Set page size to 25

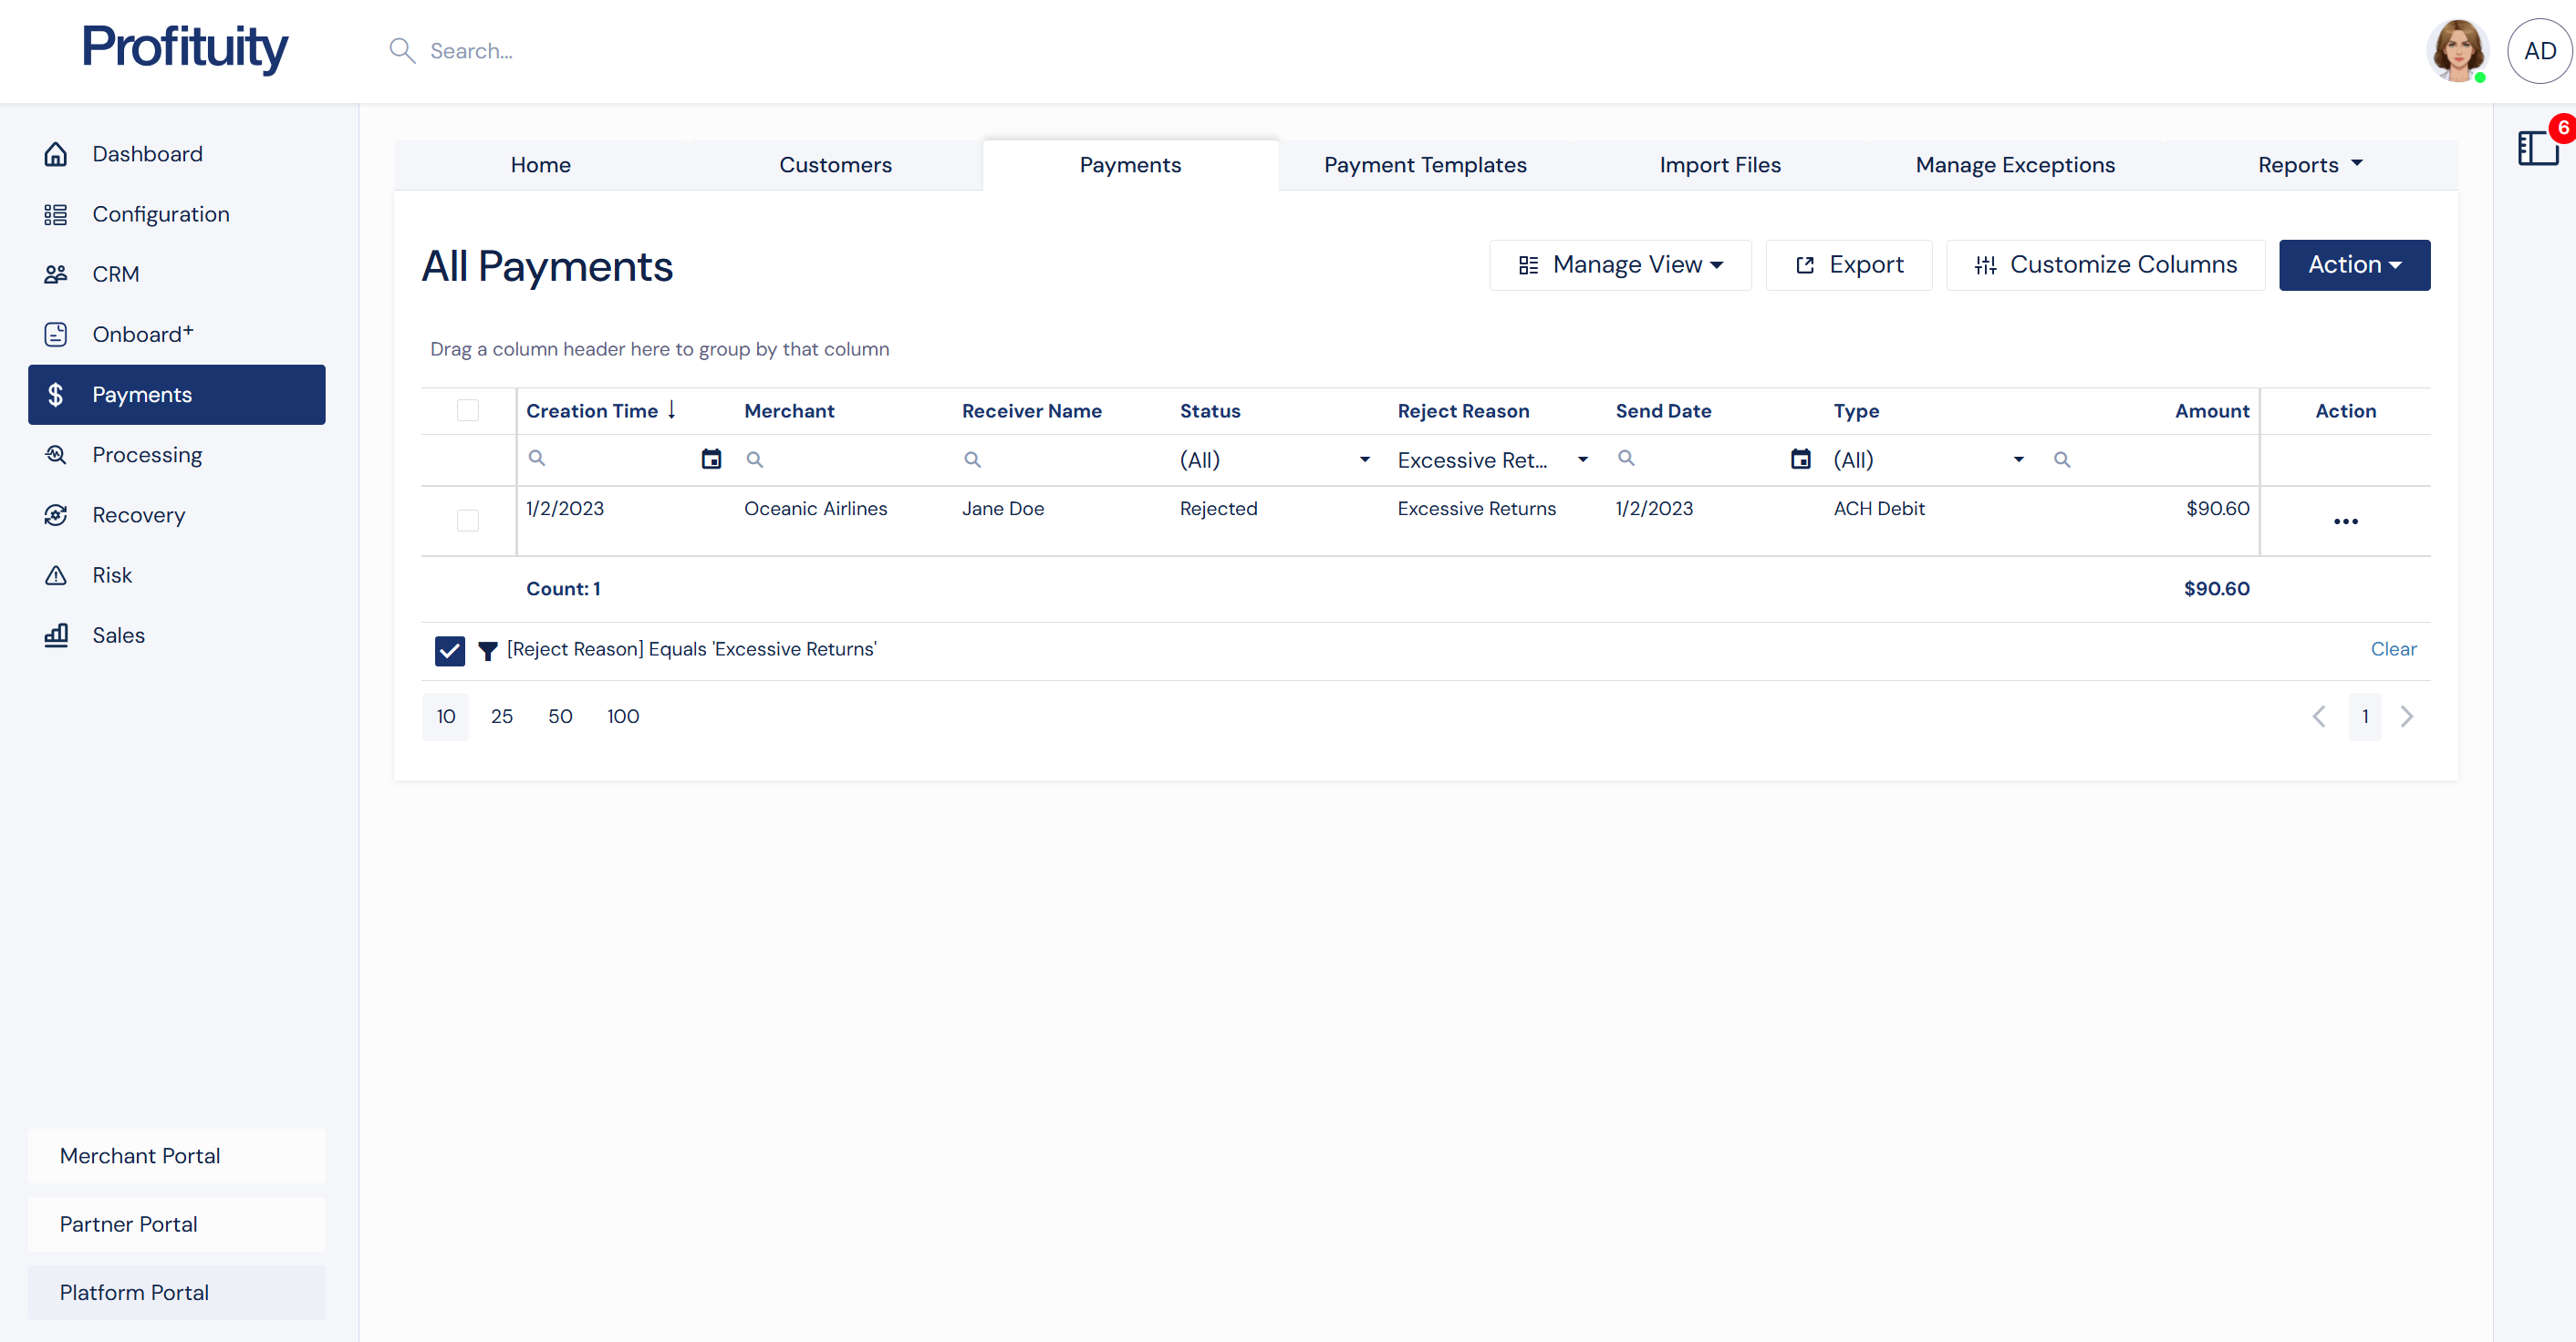coord(503,716)
